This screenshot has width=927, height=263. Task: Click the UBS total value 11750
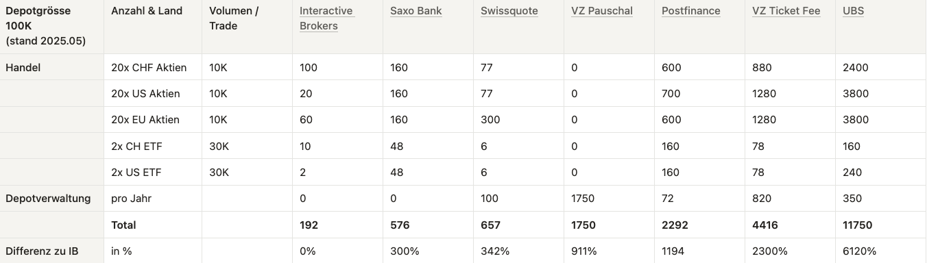point(857,225)
